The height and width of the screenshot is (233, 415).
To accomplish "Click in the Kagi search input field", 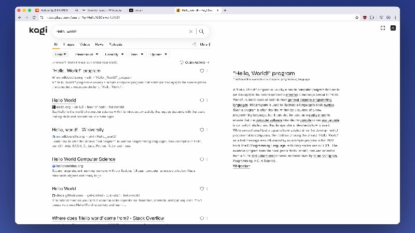I will pos(119,31).
